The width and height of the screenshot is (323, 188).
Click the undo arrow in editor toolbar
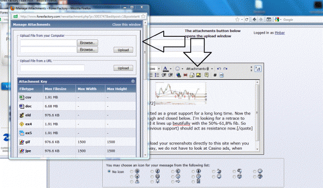[x=219, y=69]
